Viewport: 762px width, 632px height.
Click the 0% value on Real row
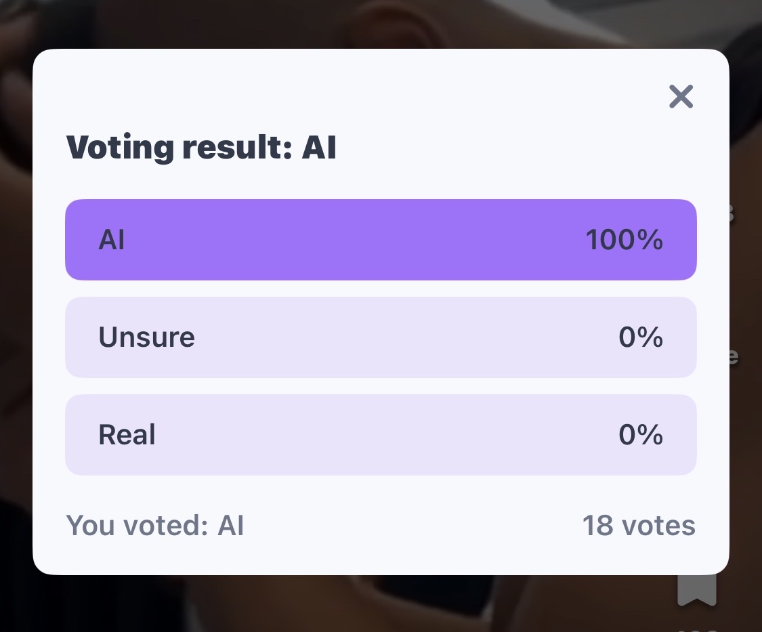click(640, 435)
